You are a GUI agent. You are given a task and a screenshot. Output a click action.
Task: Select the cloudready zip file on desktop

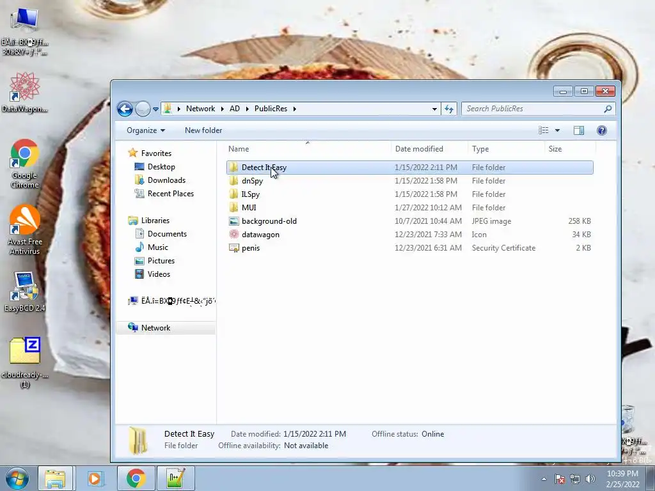(25, 363)
